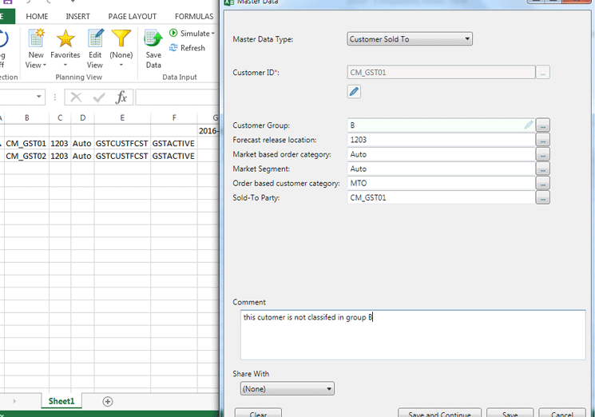Click the Save and Continue button
Viewport: 595px width, 417px height.
(x=439, y=414)
